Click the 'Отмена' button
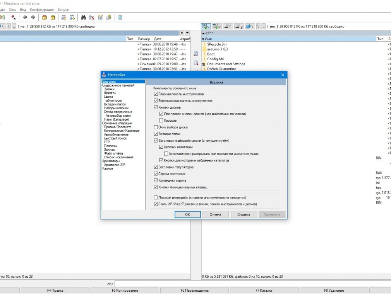The height and width of the screenshot is (294, 391). 216,214
